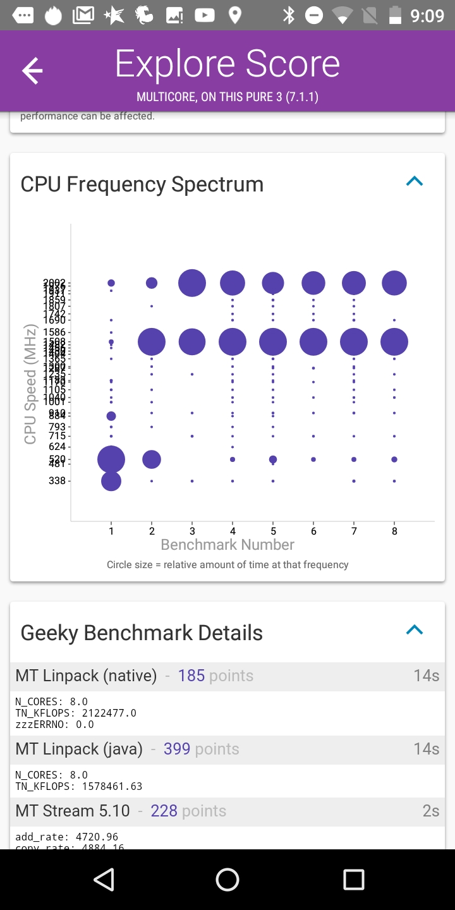Tap the messaging bubble notification icon
This screenshot has width=455, height=910.
coord(23,15)
